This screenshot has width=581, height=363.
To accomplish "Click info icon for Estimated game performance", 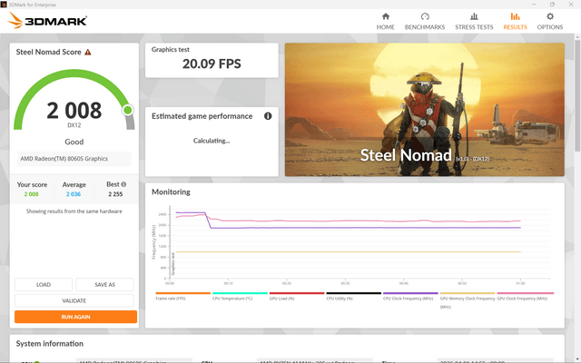I will [x=268, y=116].
